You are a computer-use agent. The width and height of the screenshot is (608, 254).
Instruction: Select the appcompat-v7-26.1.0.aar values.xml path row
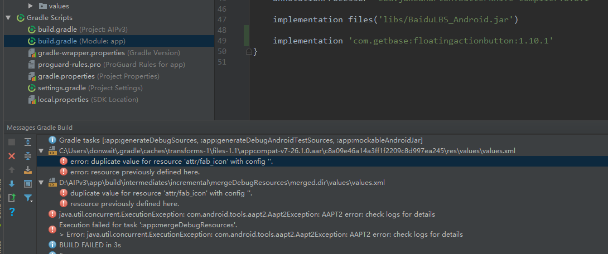(287, 150)
